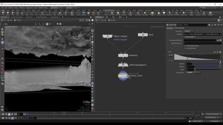This screenshot has height=125, width=223.
Task: Jump to last frame button
Action: click(15, 114)
